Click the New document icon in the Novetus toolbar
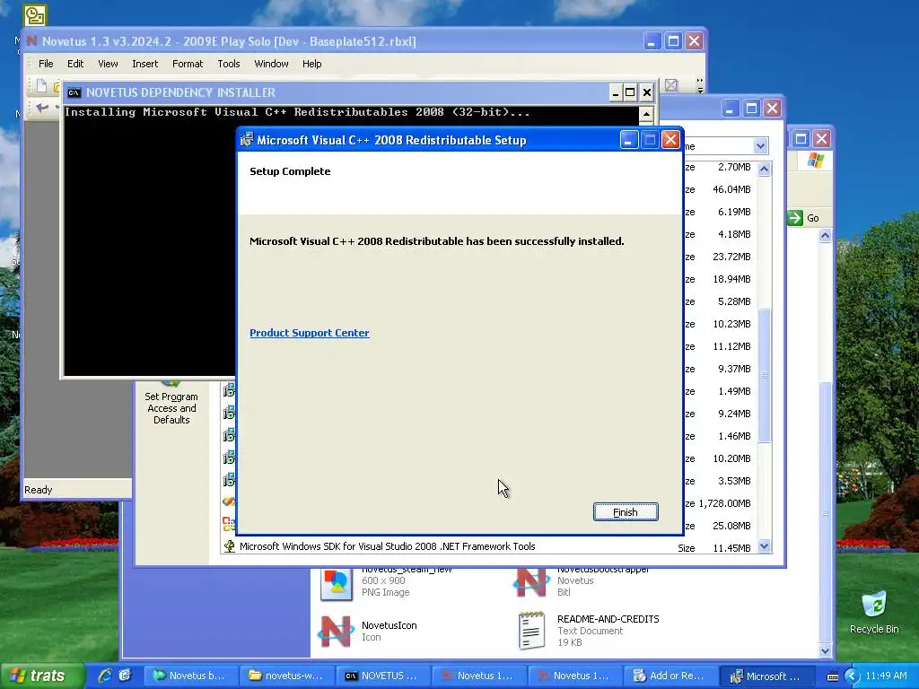The image size is (919, 689). point(41,85)
